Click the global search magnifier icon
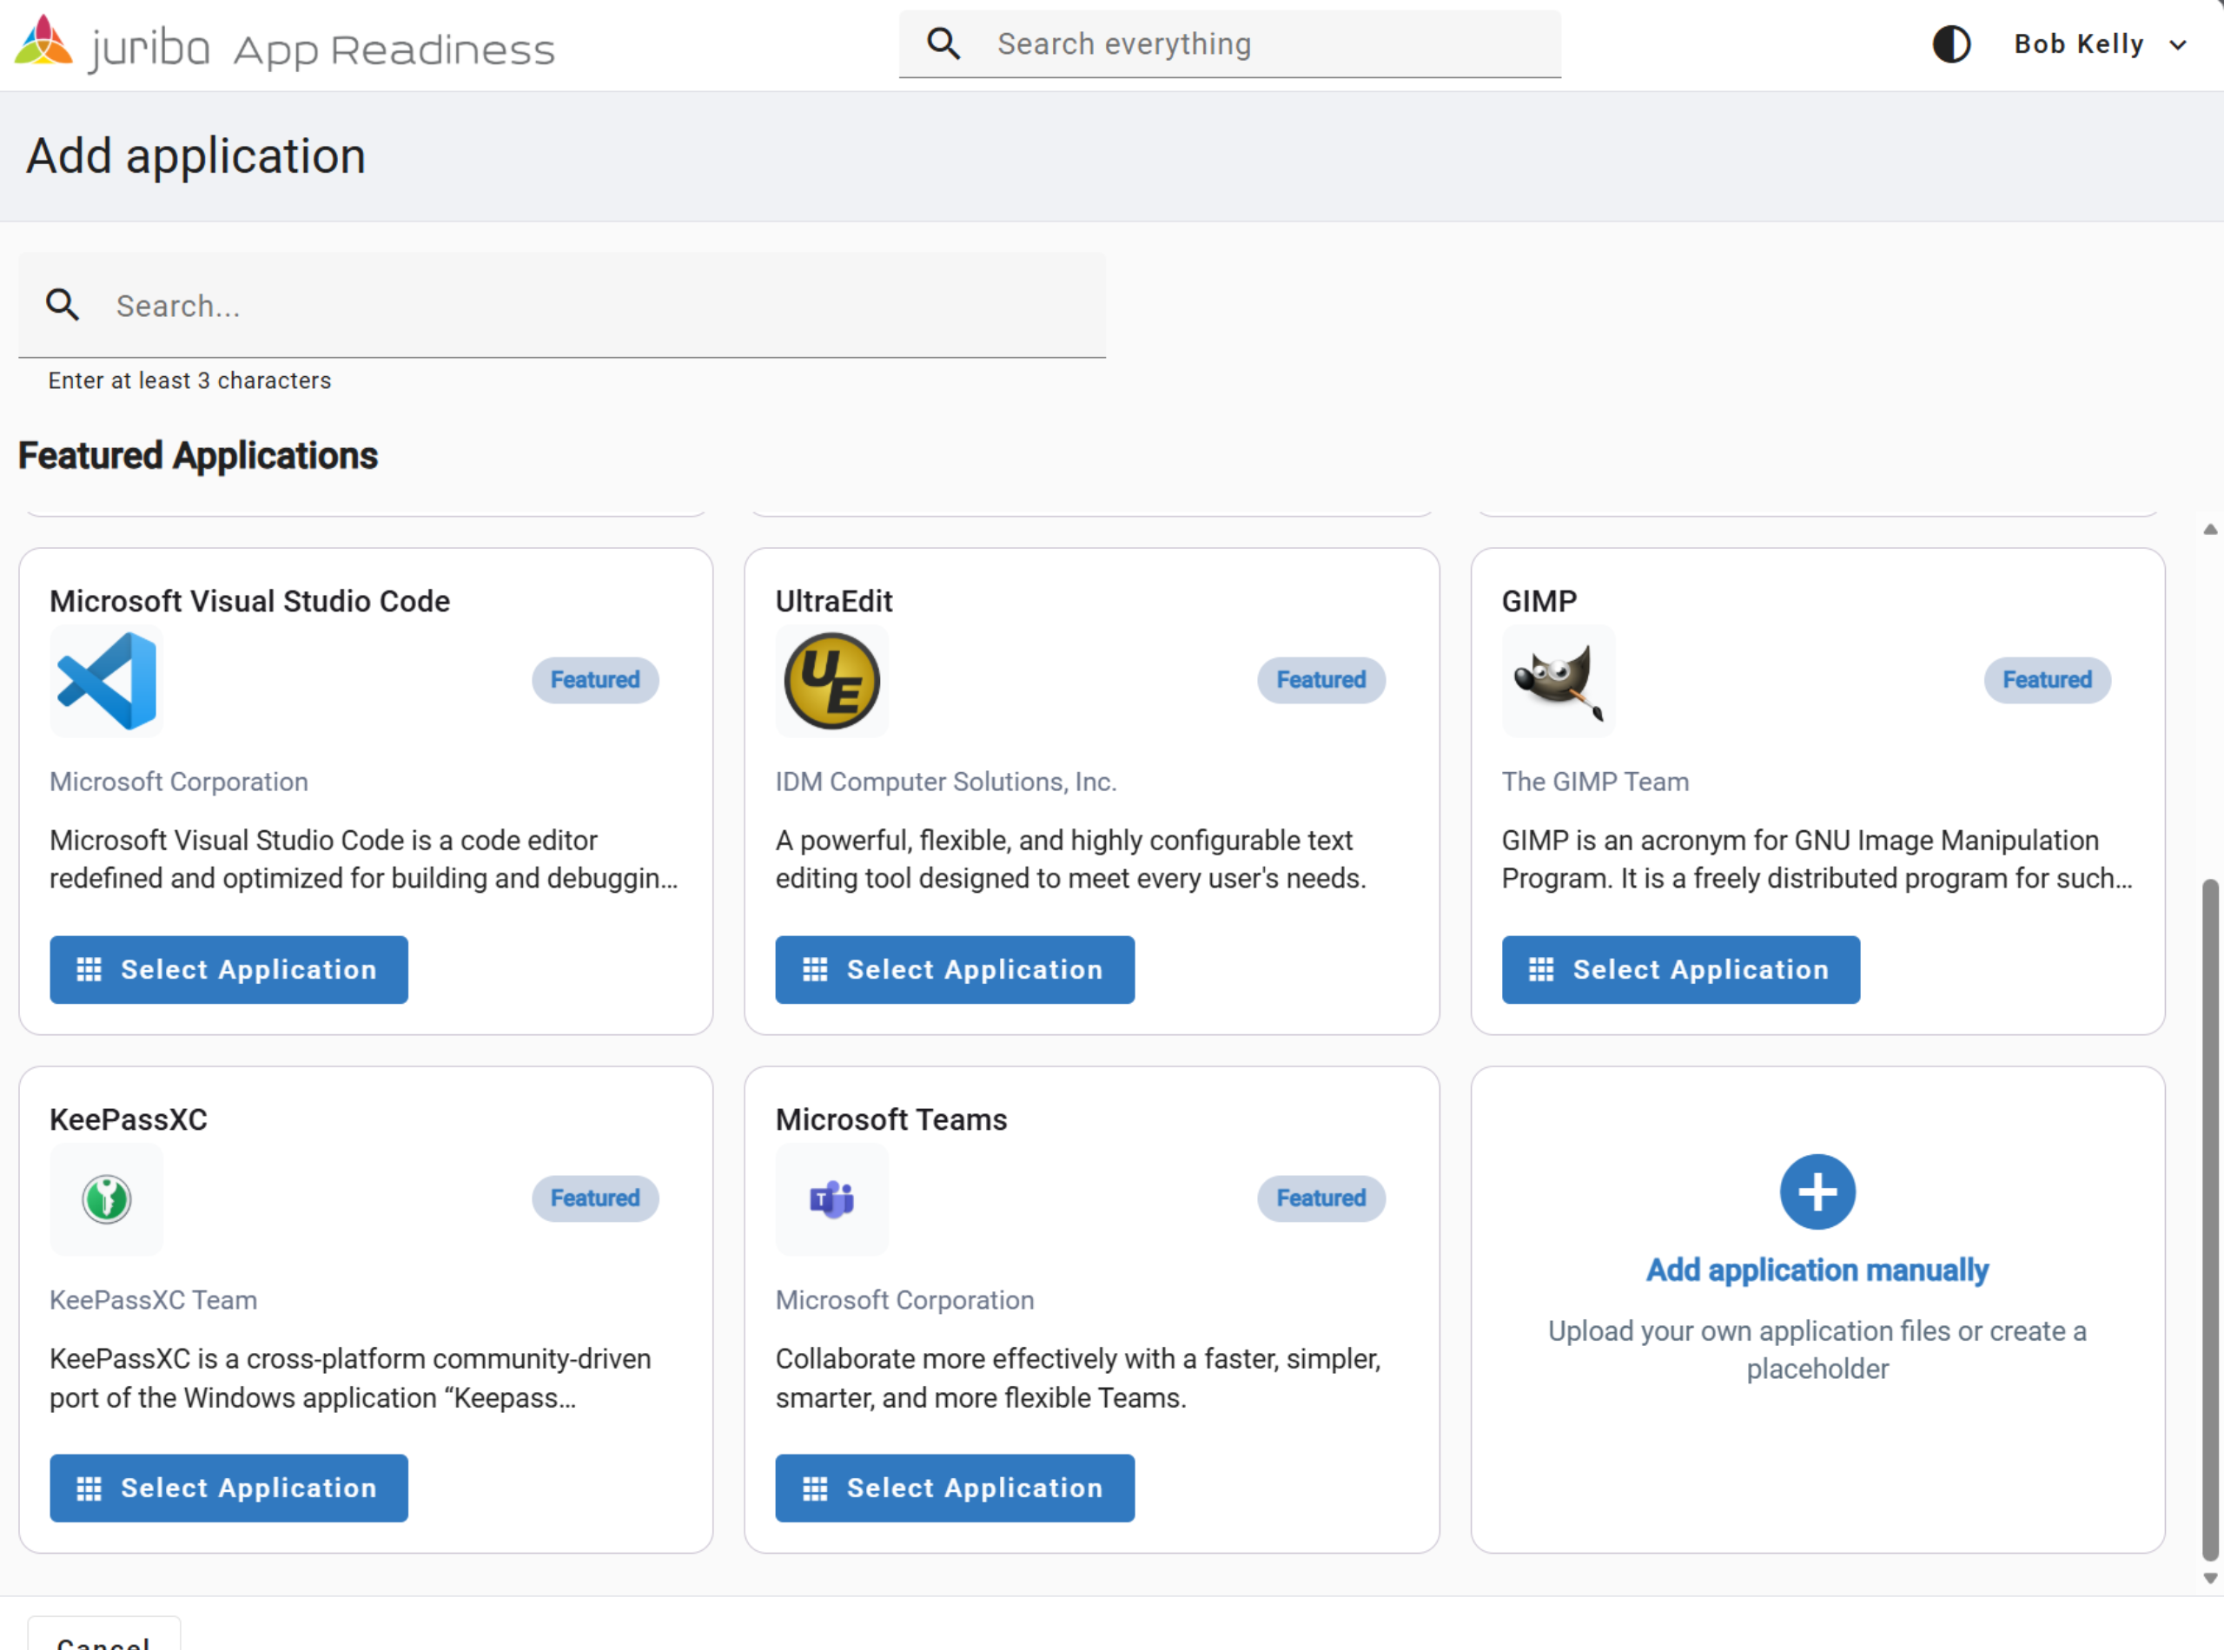 943,44
